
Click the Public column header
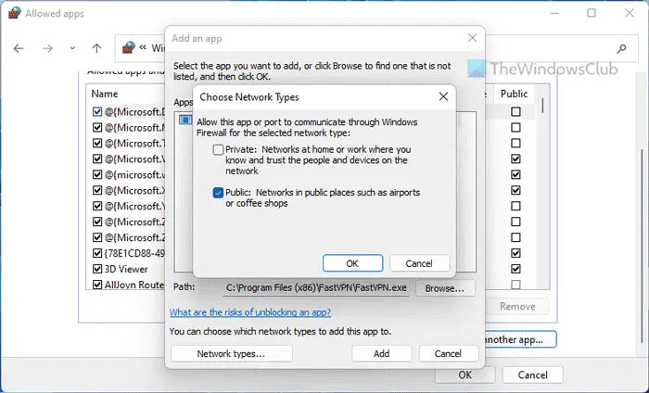[514, 94]
